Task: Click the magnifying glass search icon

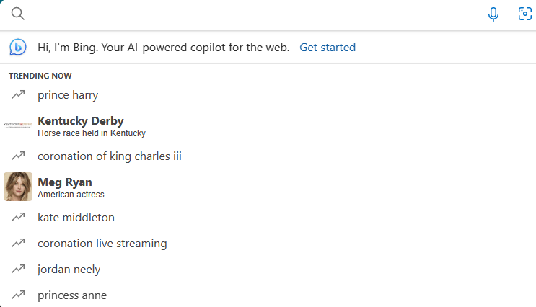Action: 18,14
